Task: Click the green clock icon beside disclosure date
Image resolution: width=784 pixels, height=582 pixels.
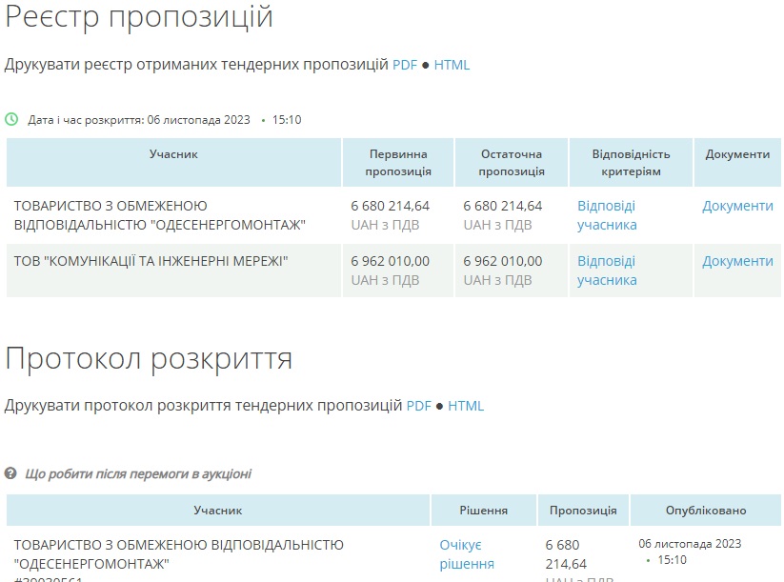Action: 11,120
